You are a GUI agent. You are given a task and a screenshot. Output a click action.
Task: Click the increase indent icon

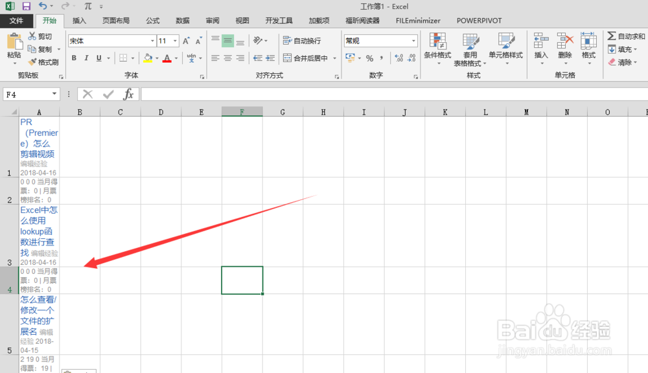(x=270, y=58)
